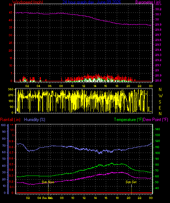Click the "Sun Rise" marker label

[x=48, y=182]
